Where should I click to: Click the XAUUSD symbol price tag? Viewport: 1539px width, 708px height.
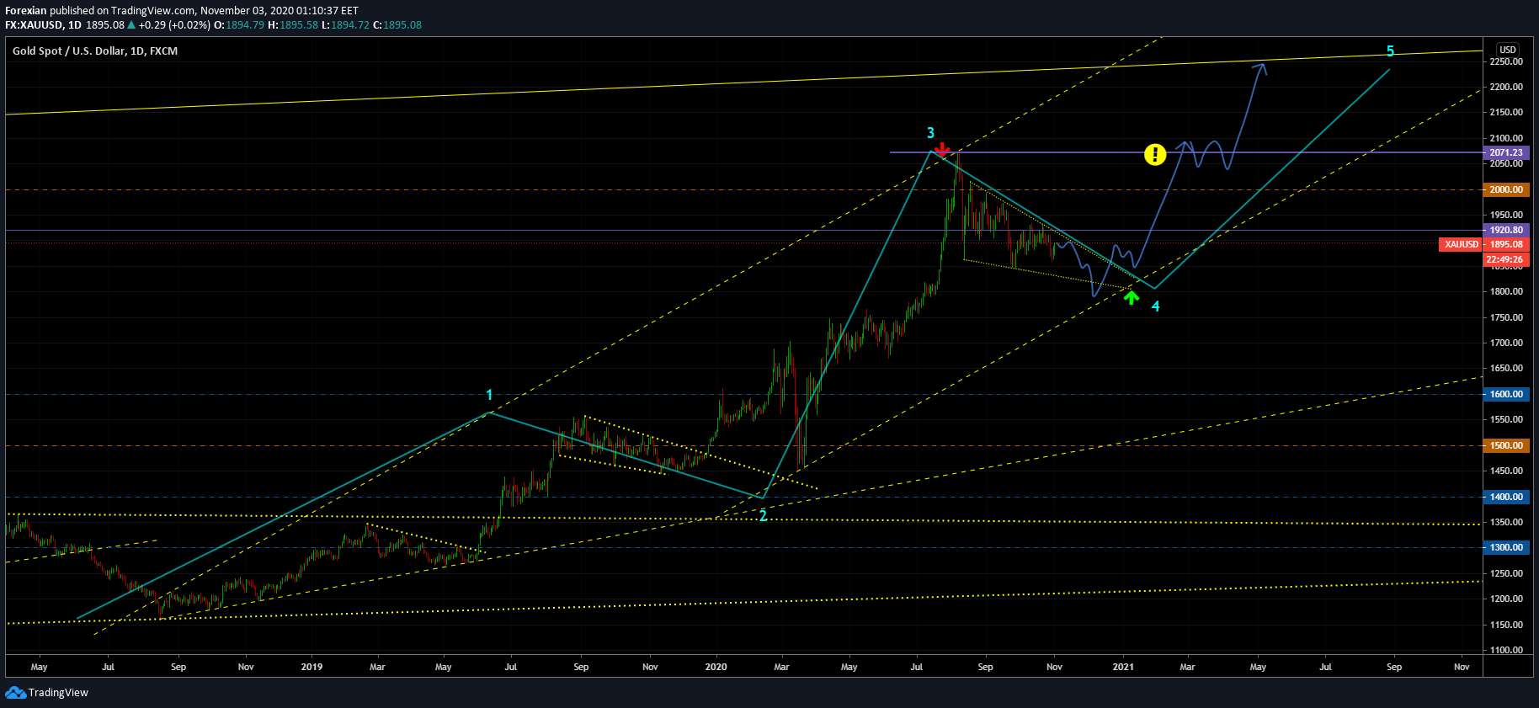[1462, 244]
